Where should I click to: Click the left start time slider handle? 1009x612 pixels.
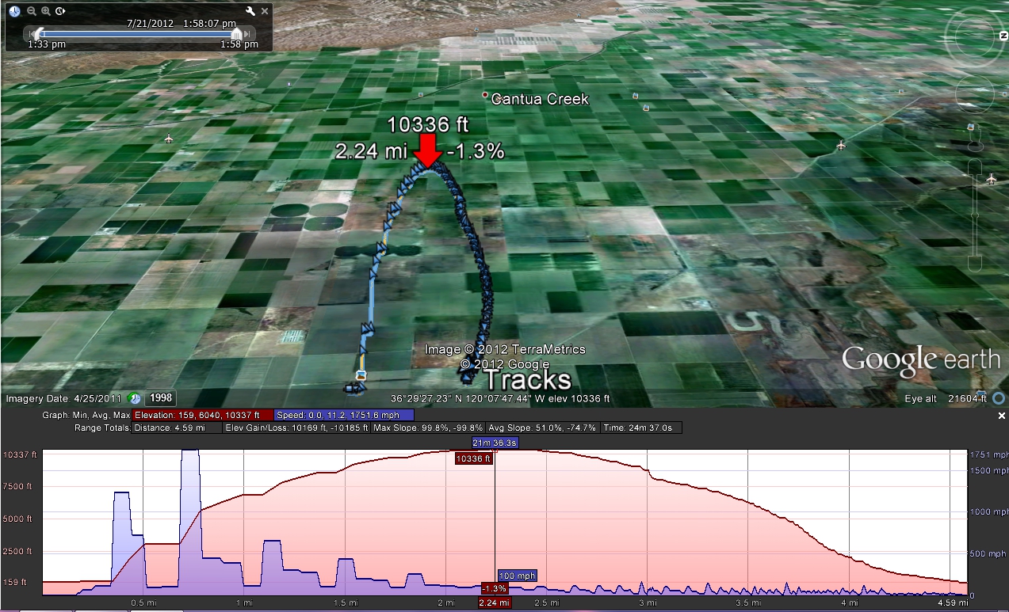39,33
